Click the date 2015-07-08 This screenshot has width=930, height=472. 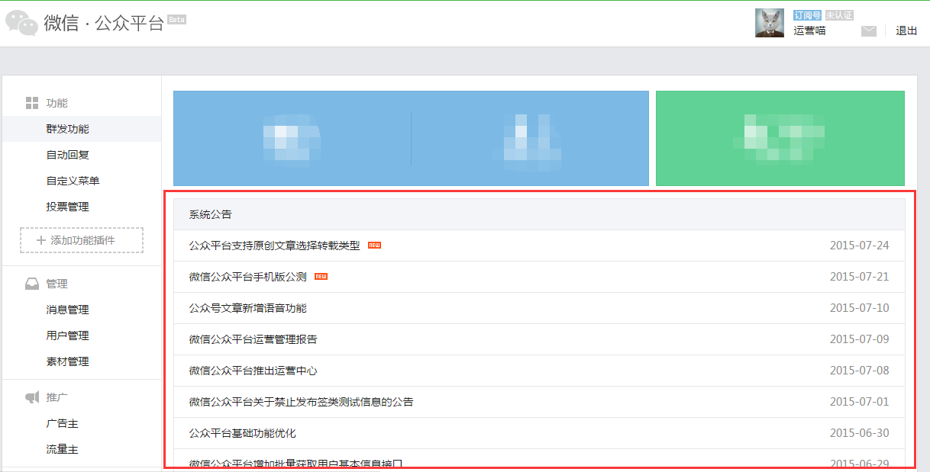coord(859,371)
